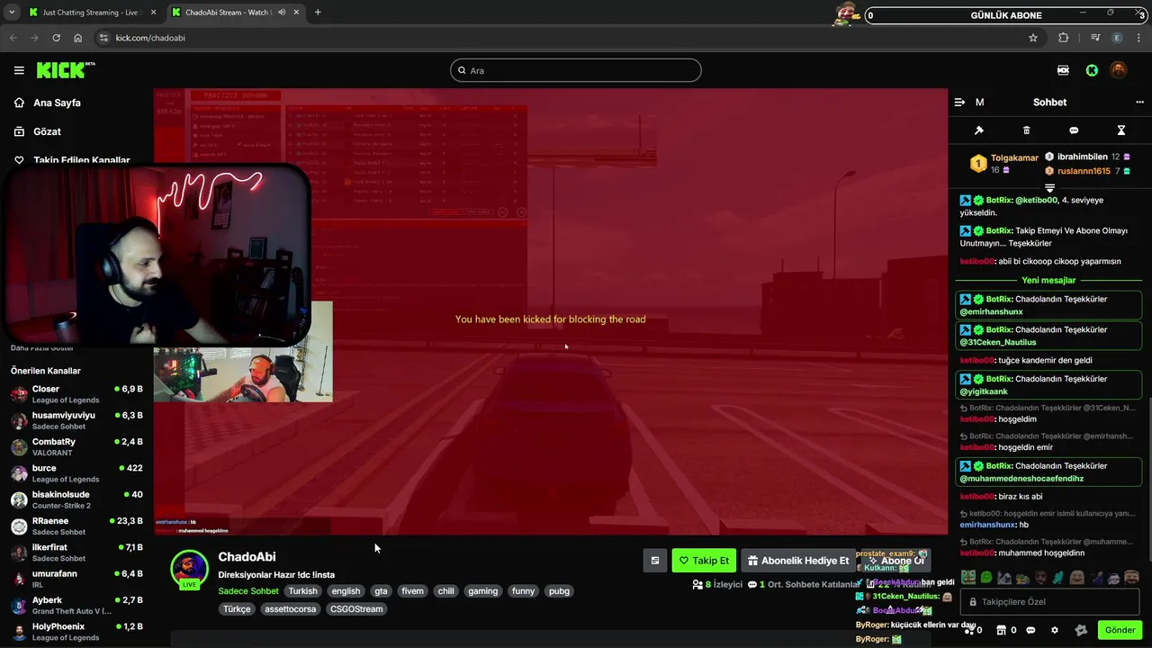
Task: Click the trash clear-chat icon
Action: (x=1026, y=130)
